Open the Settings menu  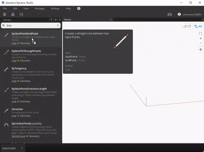click(55, 8)
